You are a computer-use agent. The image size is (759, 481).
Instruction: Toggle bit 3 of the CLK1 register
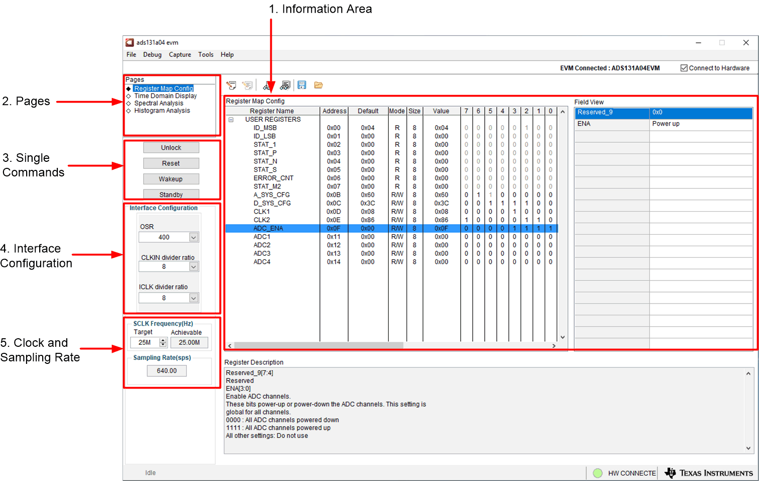[x=514, y=212]
